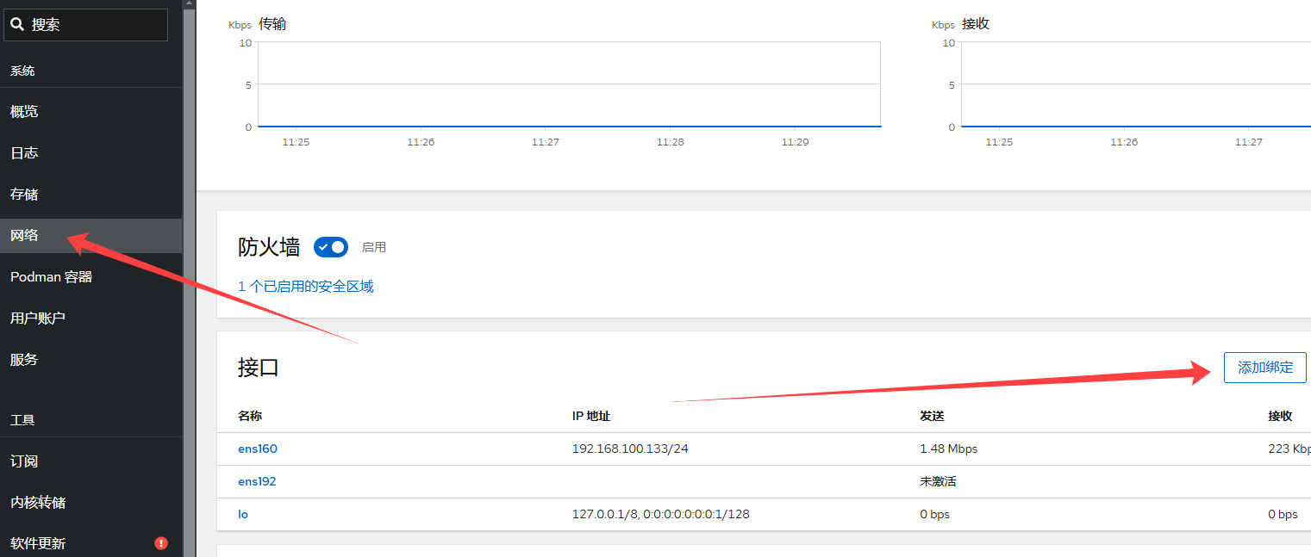Open the 日志 logs page

click(24, 153)
